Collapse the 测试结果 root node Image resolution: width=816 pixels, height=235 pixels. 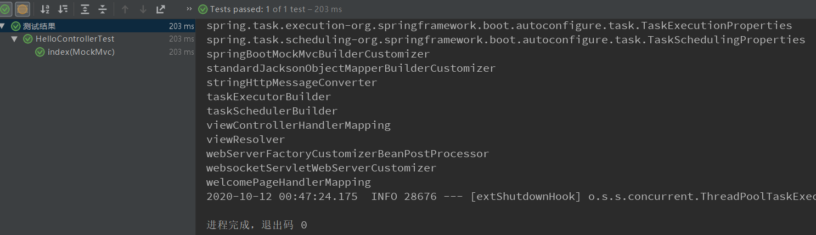3,26
